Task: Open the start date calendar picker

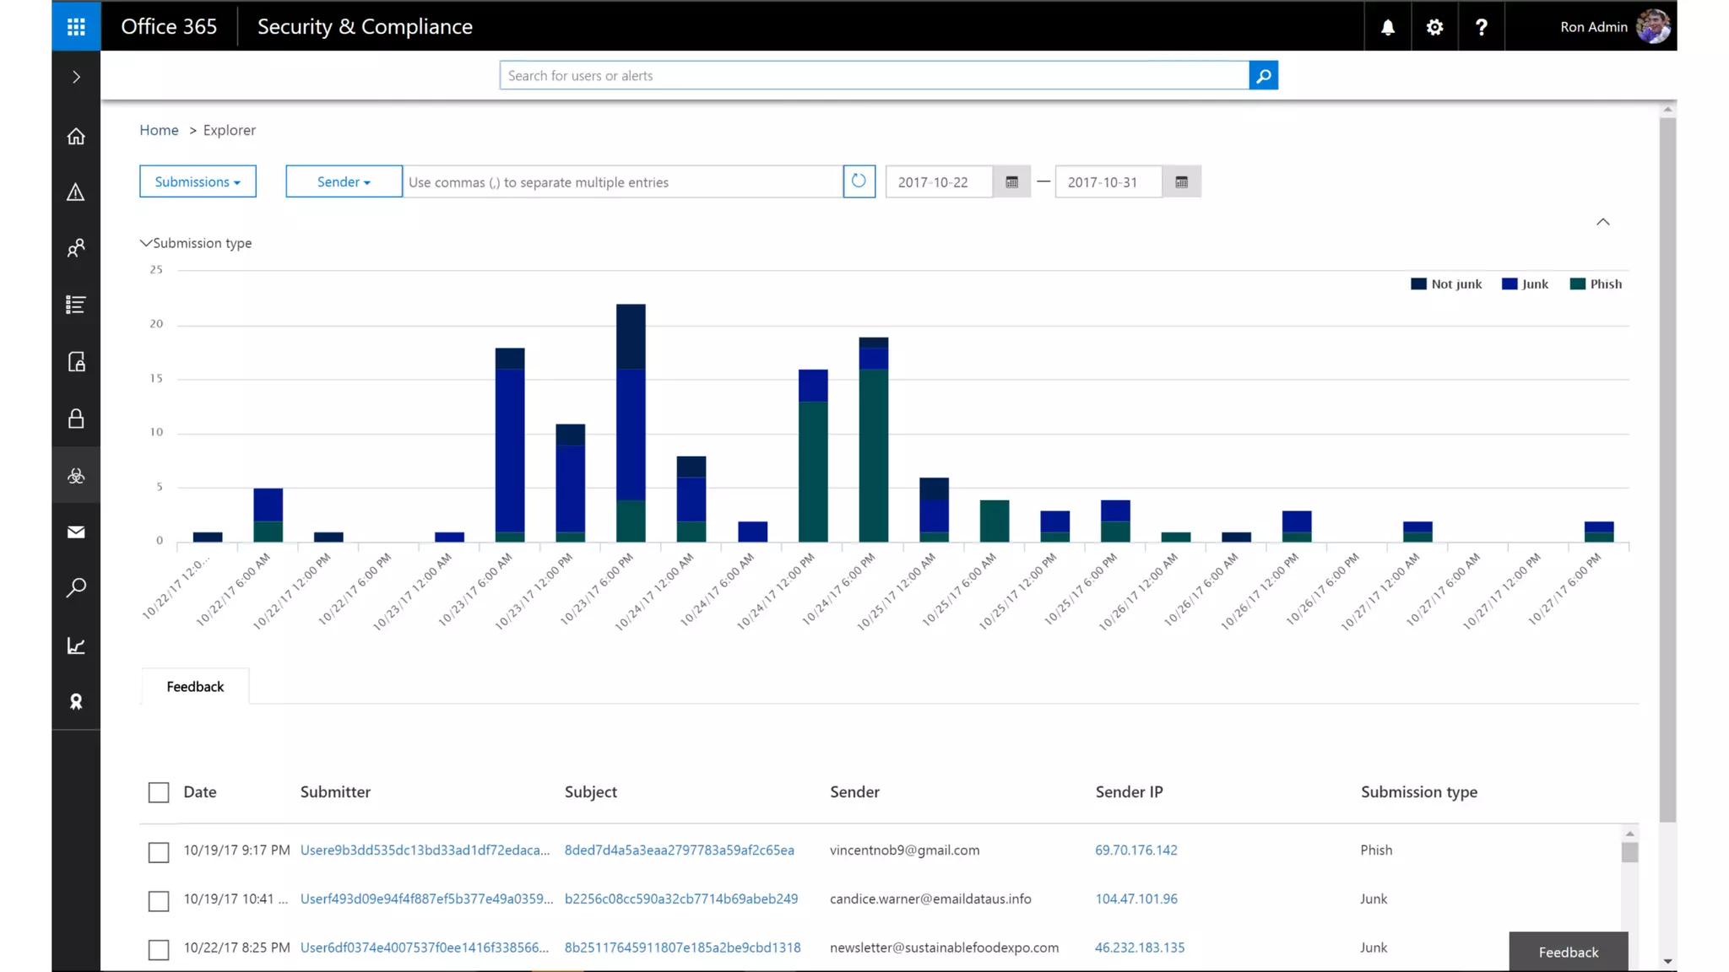Action: pos(1011,182)
